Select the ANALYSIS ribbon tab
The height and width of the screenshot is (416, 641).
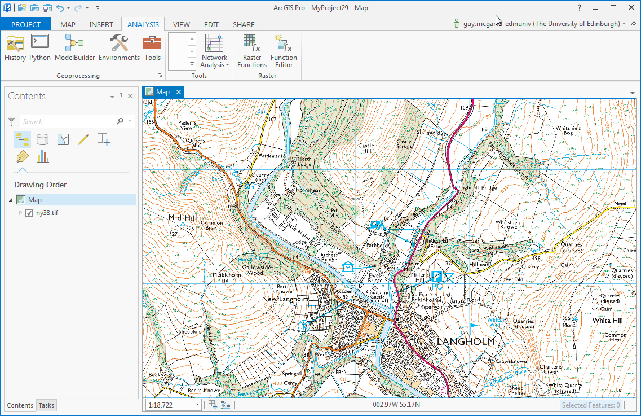143,25
